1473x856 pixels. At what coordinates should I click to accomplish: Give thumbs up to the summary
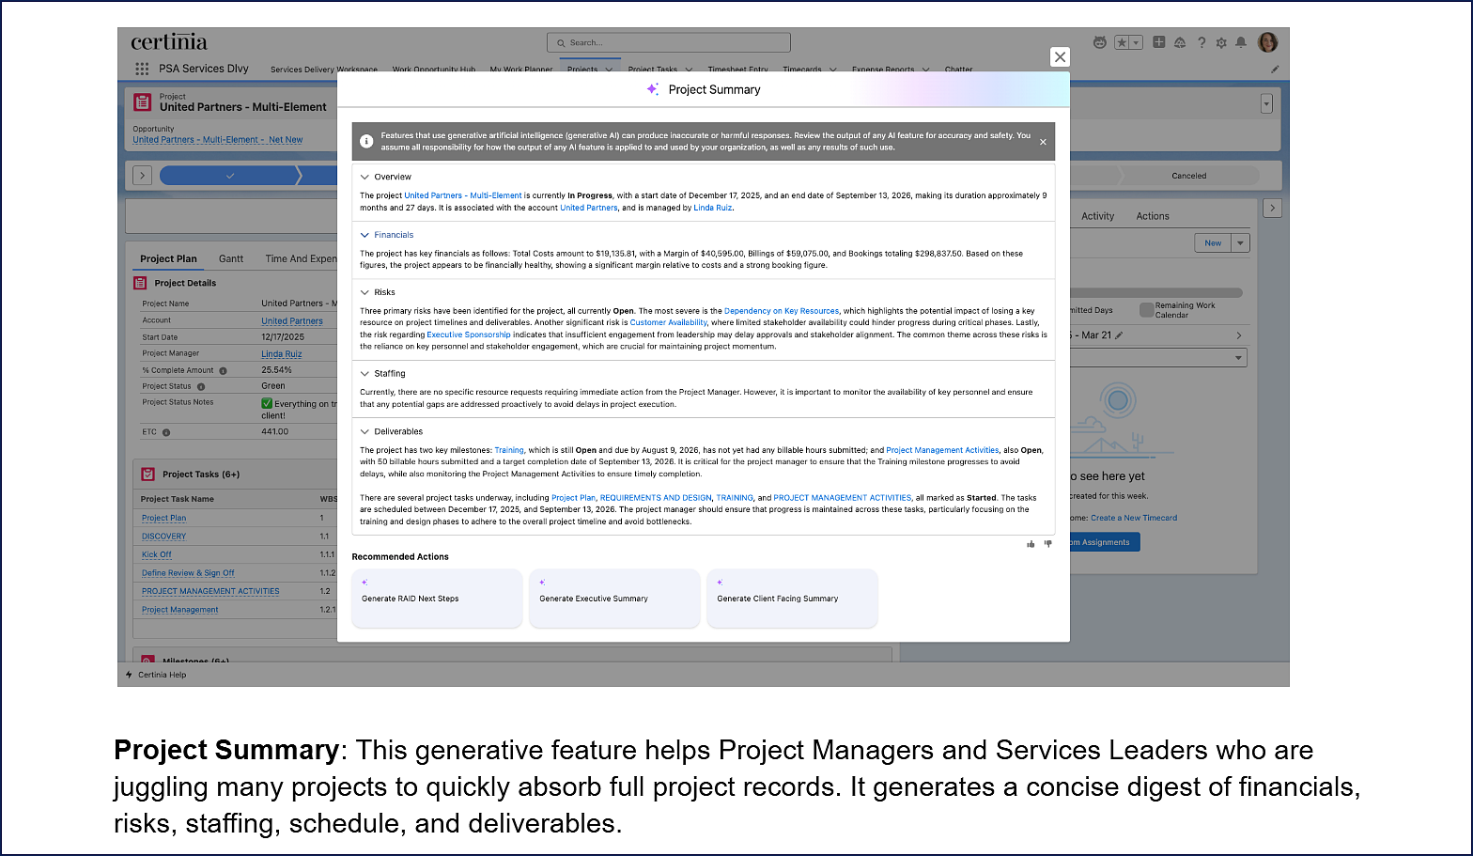[x=1031, y=544]
